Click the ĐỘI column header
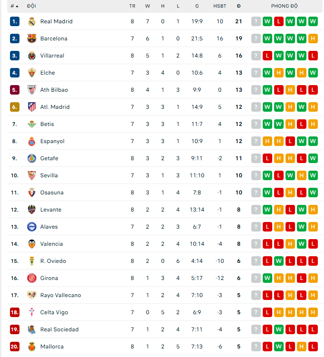This screenshot has height=357, width=324. [31, 6]
